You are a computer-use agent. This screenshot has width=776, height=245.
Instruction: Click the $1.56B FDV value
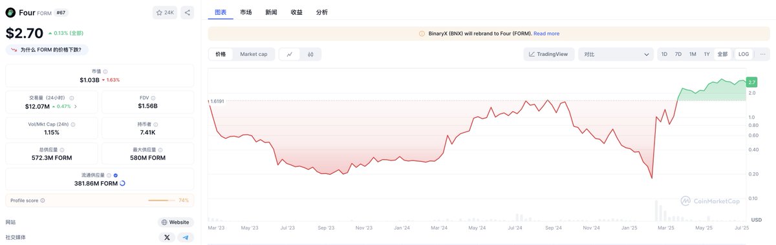click(x=147, y=106)
